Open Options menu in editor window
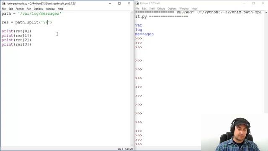268x151 pixels. click(x=38, y=9)
